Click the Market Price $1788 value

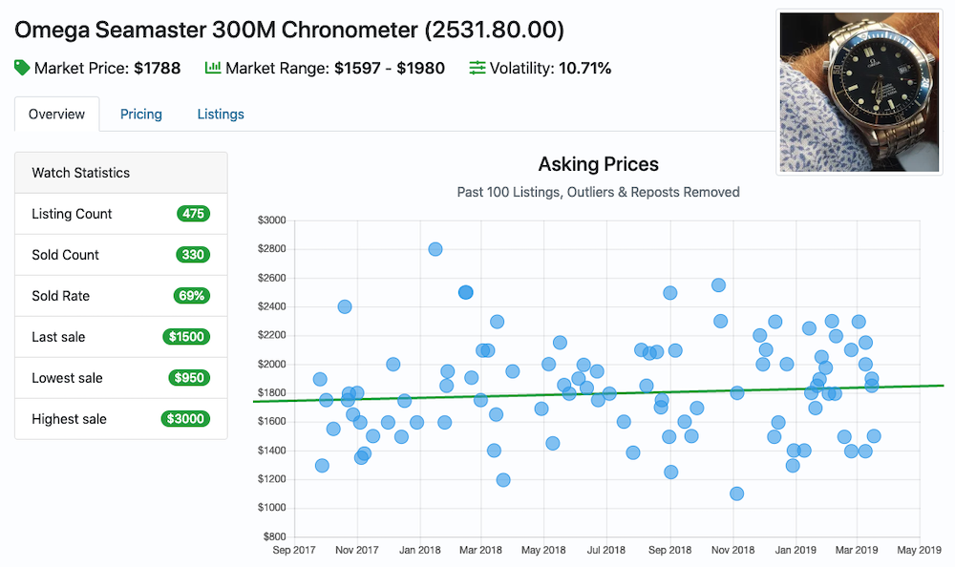[158, 68]
